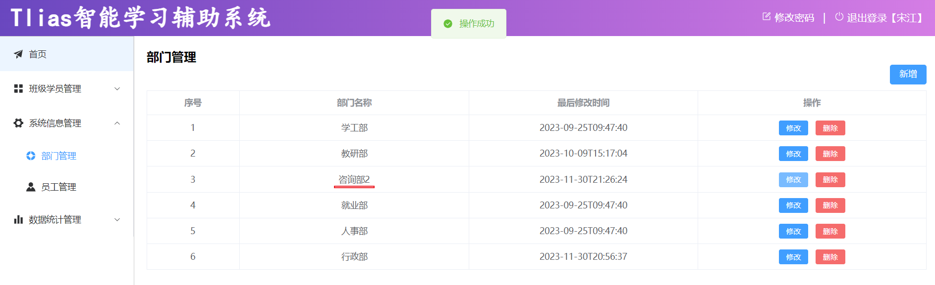The image size is (935, 285).
Task: Click 修改 for 学工部 row
Action: coord(793,128)
